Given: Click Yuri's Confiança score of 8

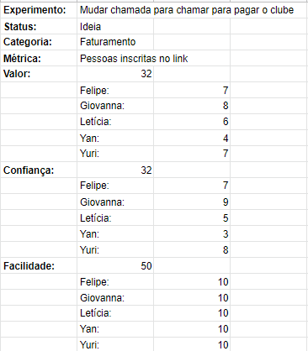Looking at the screenshot, I should (x=192, y=249).
